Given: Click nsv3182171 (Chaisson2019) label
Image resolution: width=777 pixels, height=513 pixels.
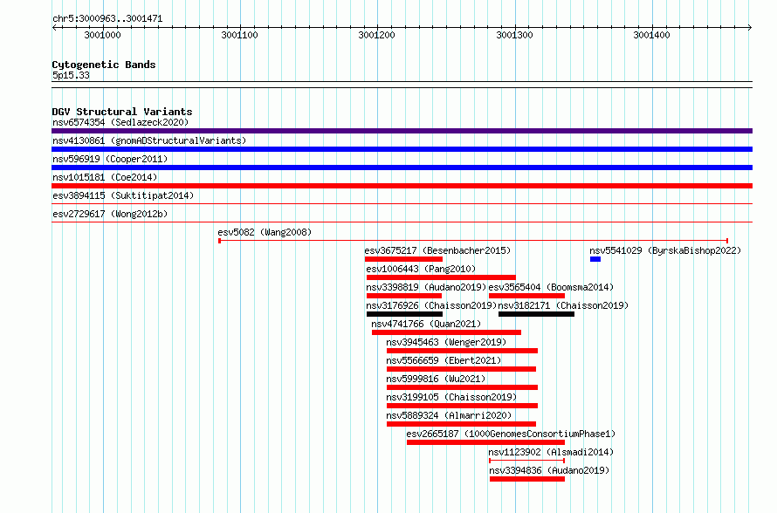Looking at the screenshot, I should 563,305.
